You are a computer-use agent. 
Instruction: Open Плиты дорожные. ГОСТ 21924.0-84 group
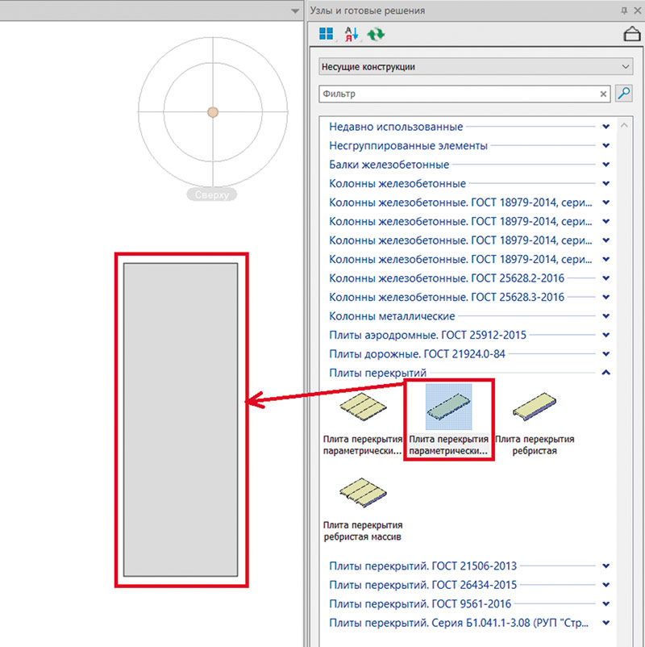605,354
